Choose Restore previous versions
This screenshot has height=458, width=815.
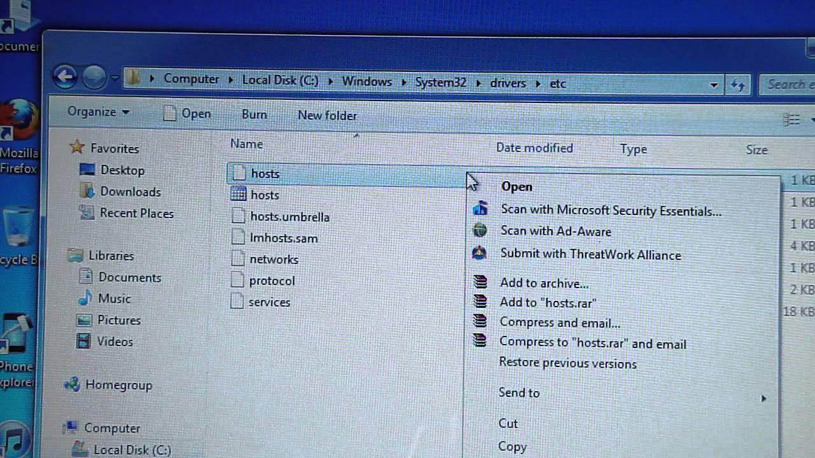(567, 364)
